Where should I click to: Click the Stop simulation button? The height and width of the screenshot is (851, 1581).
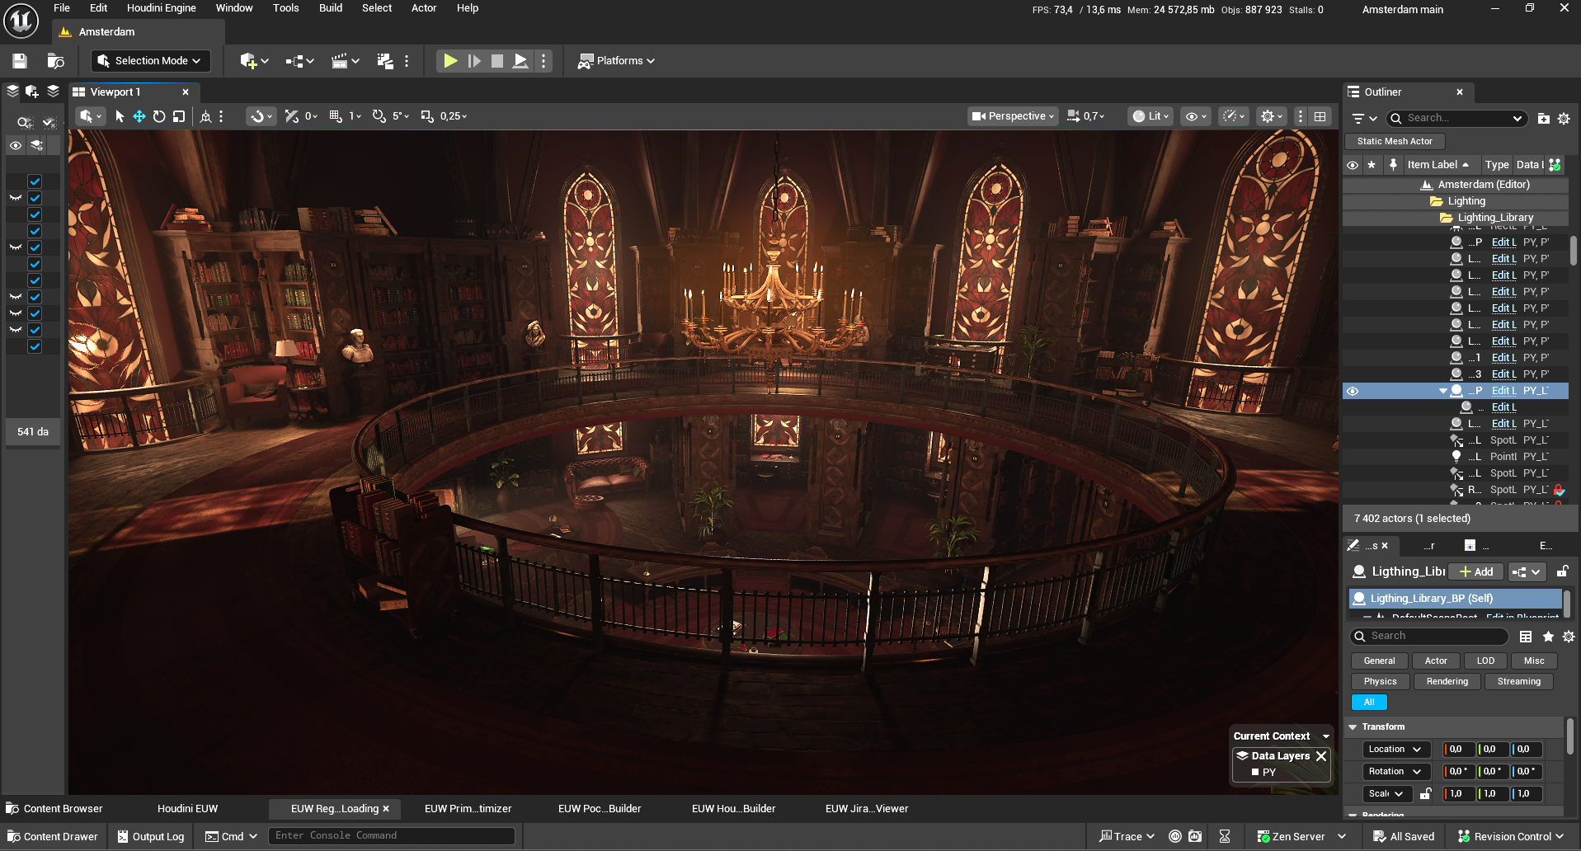[x=497, y=61]
